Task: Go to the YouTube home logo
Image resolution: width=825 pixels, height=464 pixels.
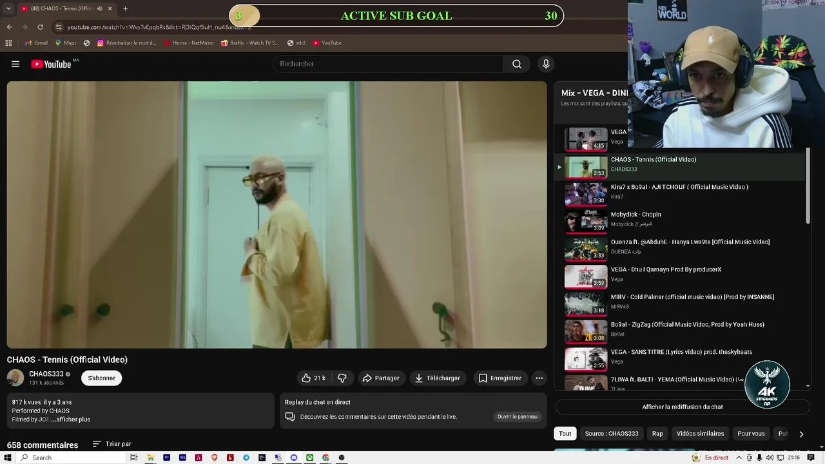Action: coord(51,64)
